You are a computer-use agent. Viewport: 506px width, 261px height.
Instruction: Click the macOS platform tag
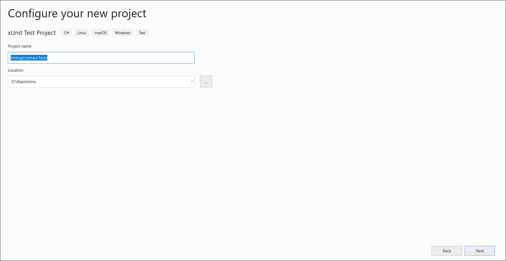[100, 33]
